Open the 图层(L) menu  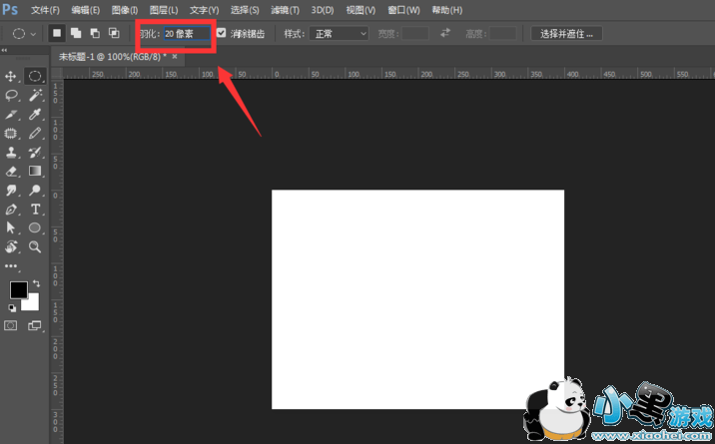pyautogui.click(x=164, y=10)
